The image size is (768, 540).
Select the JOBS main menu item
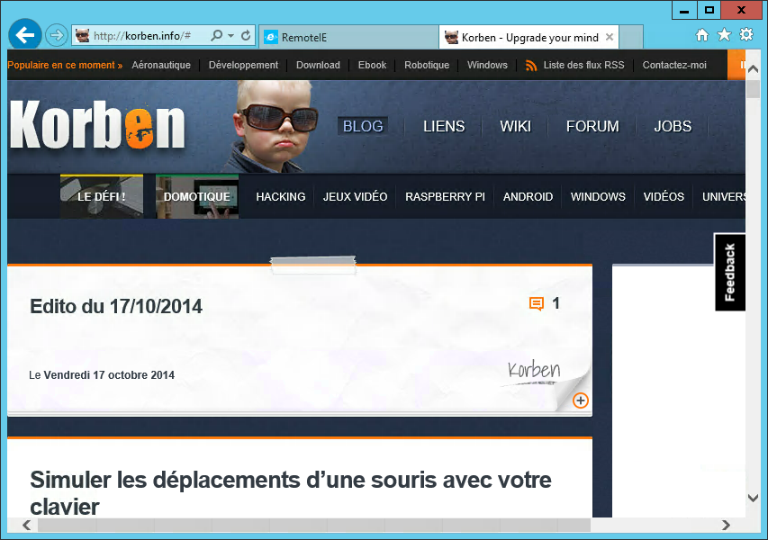point(673,126)
